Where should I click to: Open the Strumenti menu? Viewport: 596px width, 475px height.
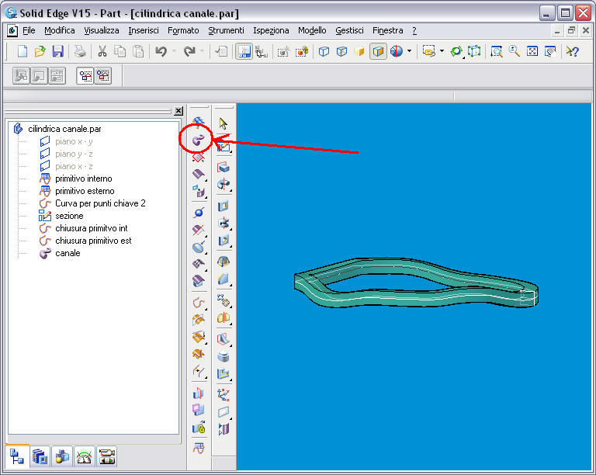226,30
